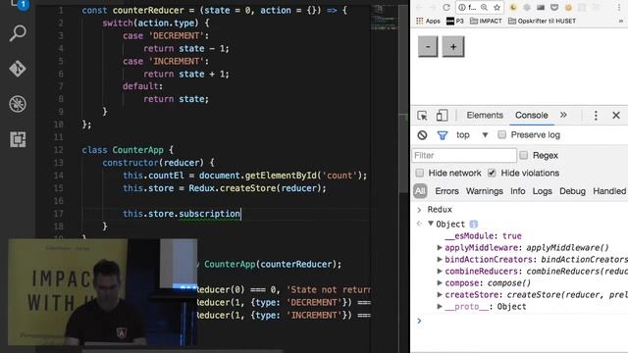Expand the __proto__ property

pos(440,307)
